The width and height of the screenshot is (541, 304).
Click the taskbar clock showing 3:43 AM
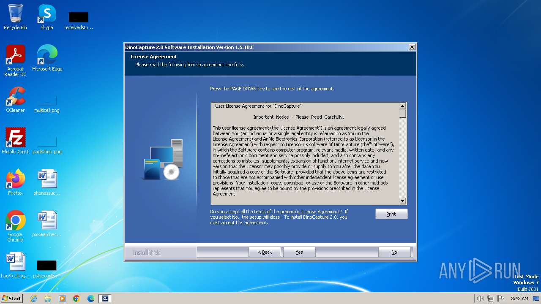coord(519,299)
